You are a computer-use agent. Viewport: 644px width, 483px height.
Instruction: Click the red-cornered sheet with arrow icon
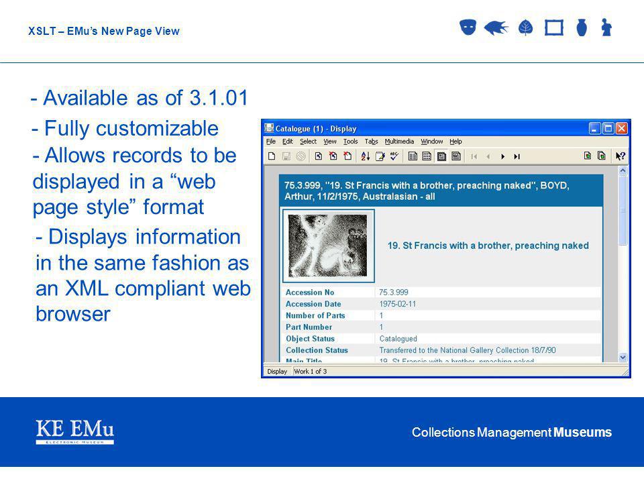click(x=333, y=156)
